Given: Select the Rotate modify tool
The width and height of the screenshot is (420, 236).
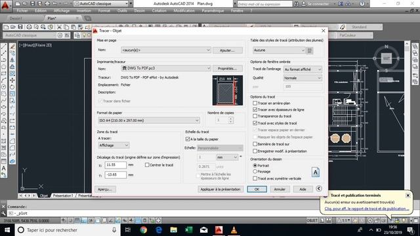Looking at the screenshot, I should click(12, 87).
